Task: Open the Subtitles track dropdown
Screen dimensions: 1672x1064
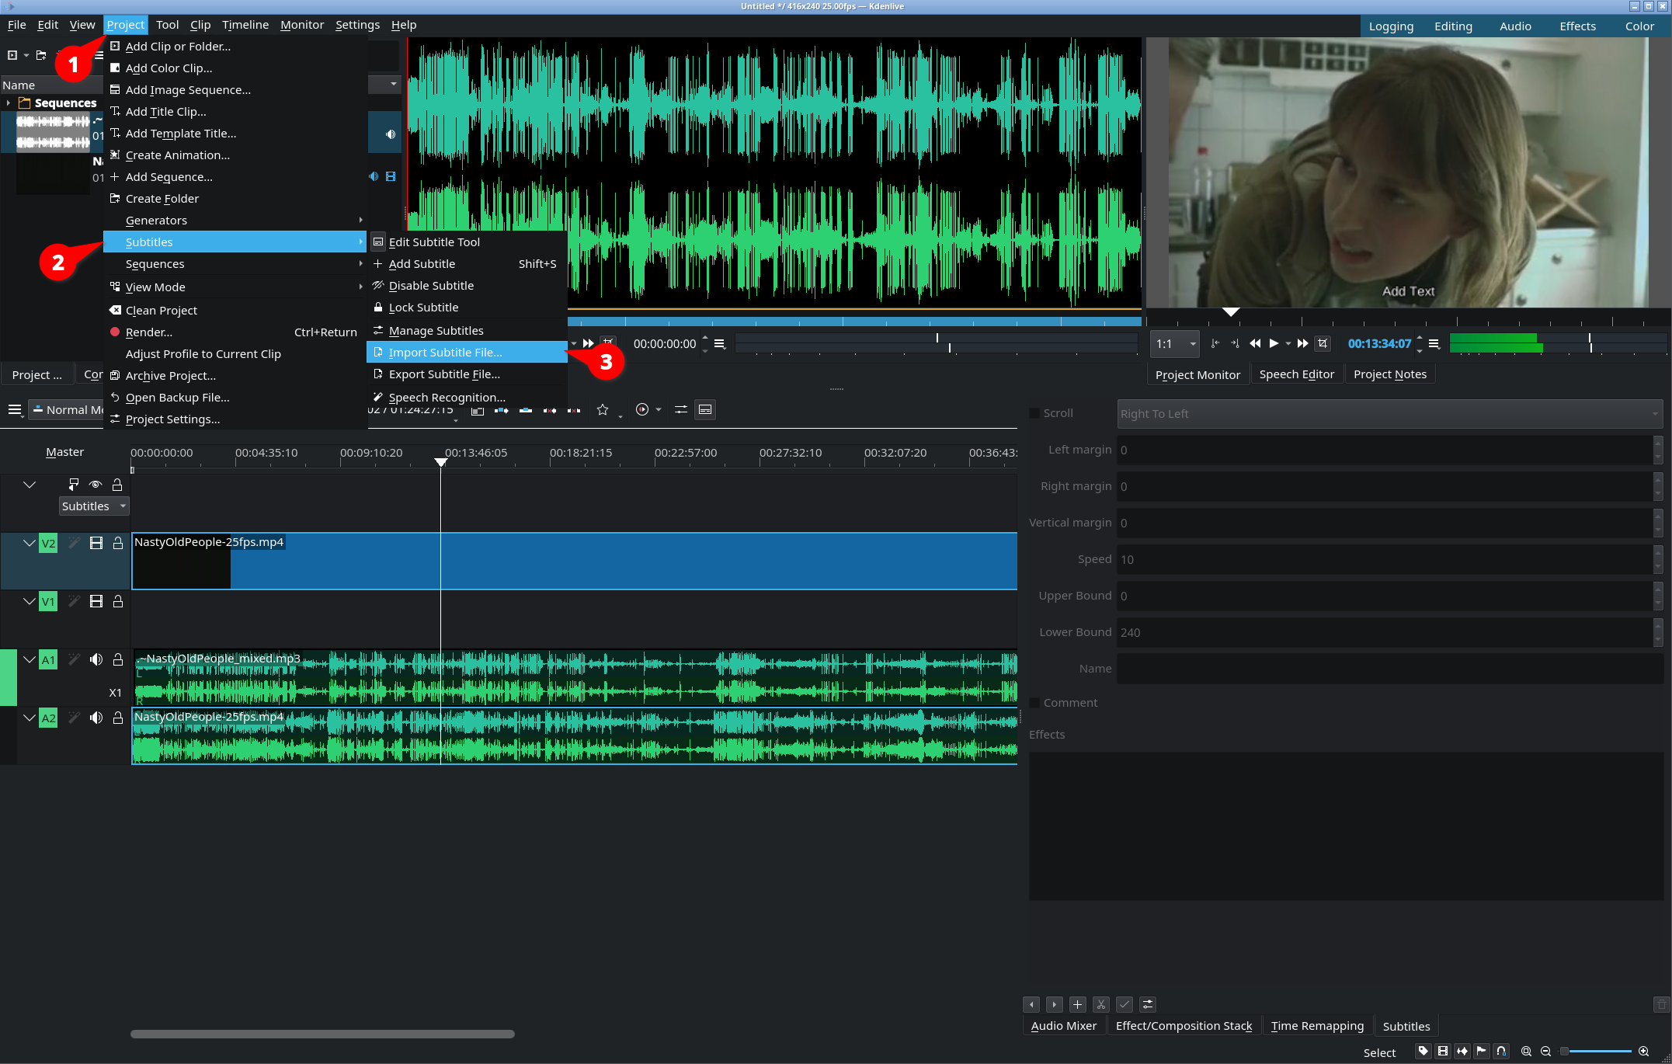Action: point(94,506)
